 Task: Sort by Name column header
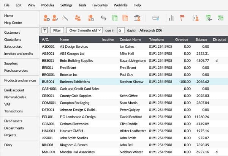click(65, 39)
